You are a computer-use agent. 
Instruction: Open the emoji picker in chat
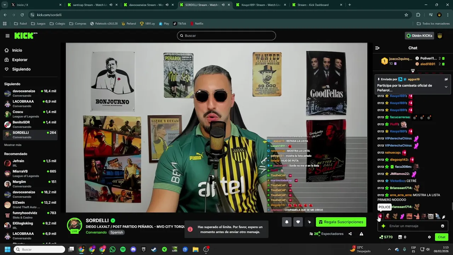pos(442,226)
